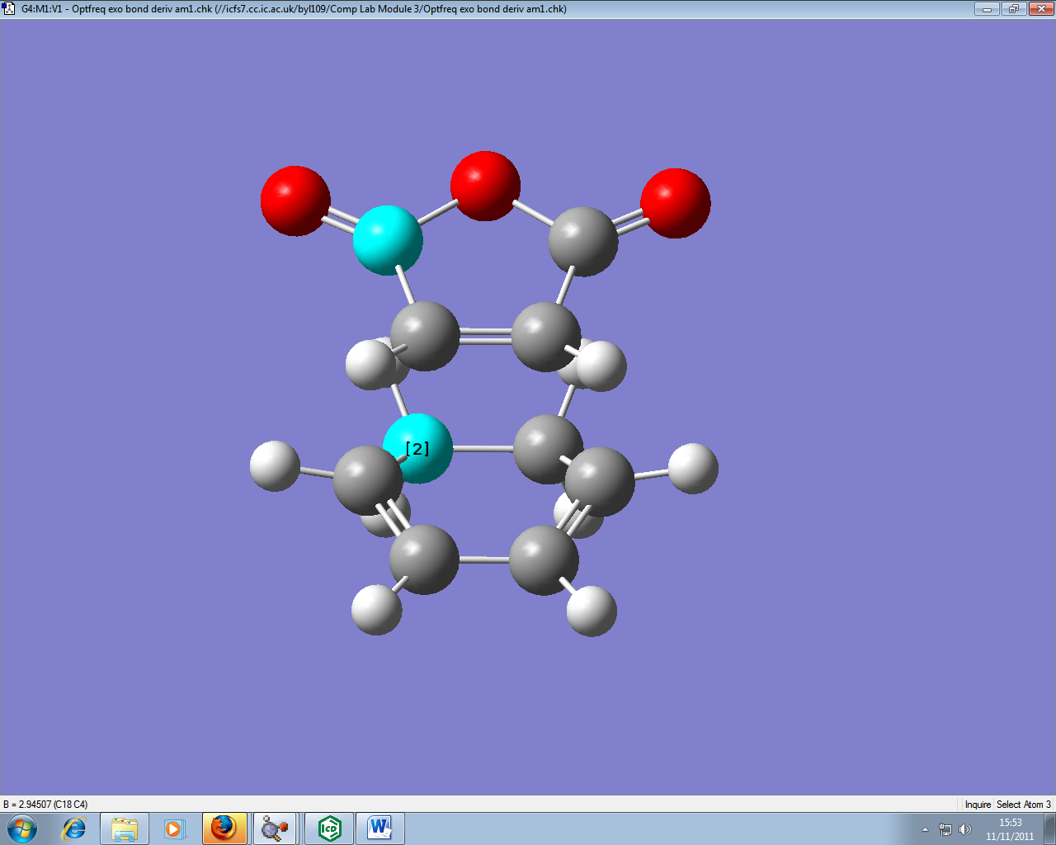Image resolution: width=1056 pixels, height=845 pixels.
Task: Click the rightmost red oxygen atom
Action: tap(675, 203)
